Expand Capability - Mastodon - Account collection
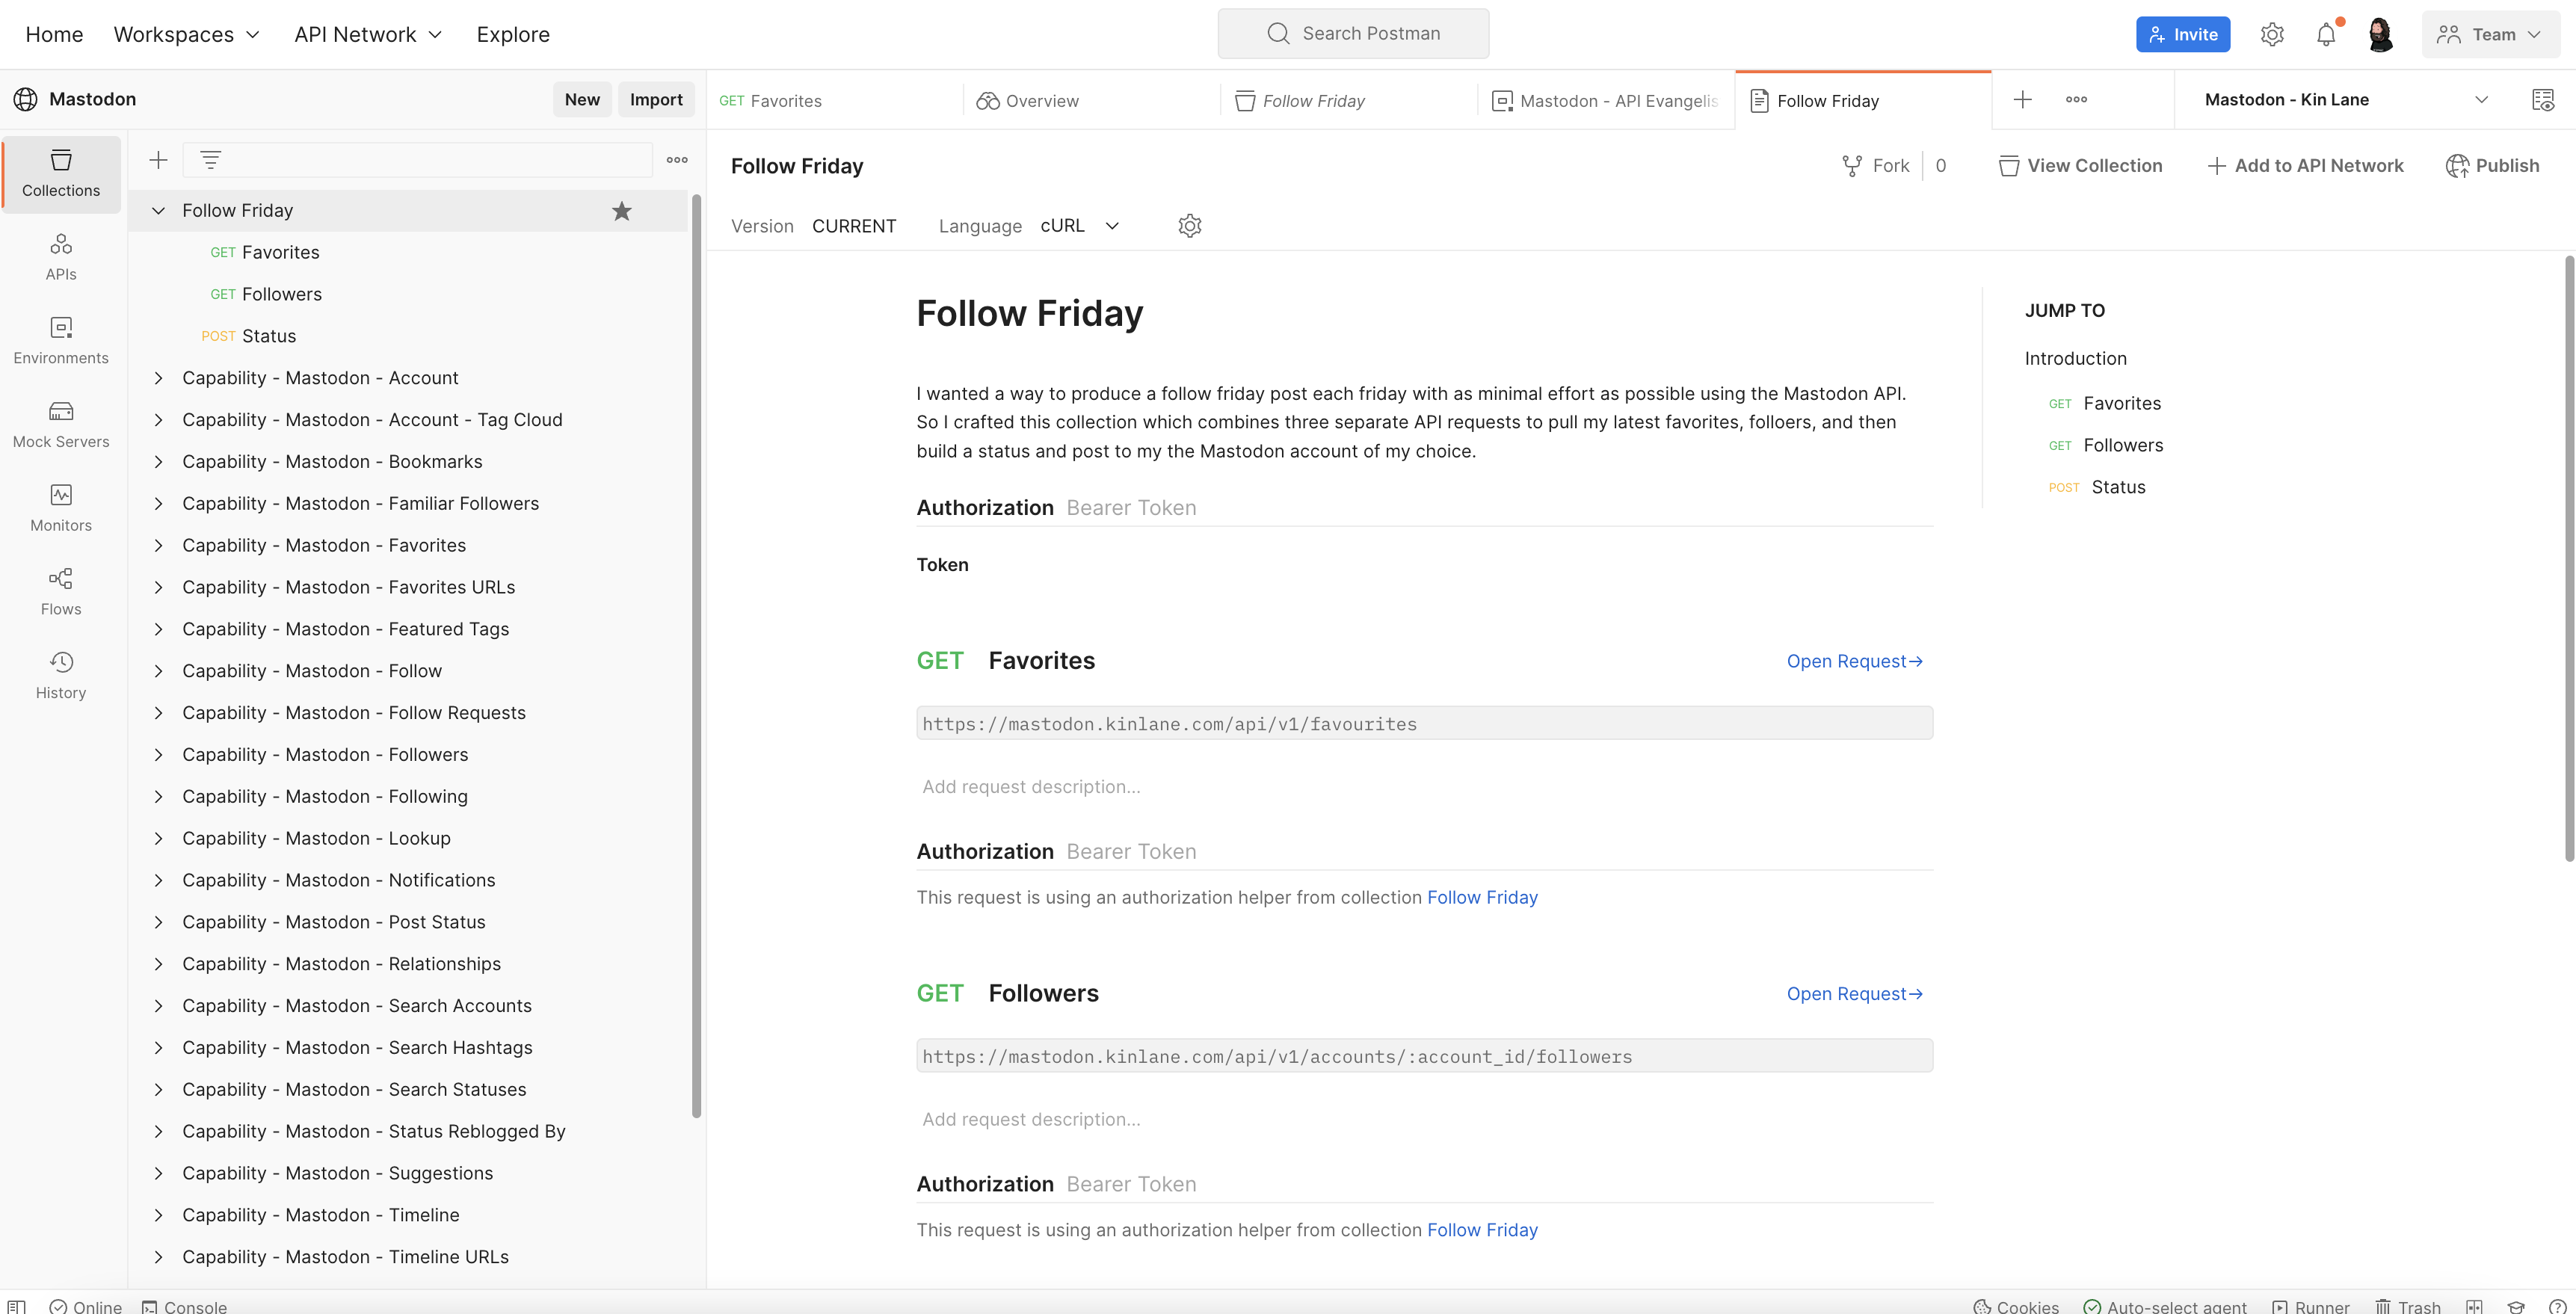The height and width of the screenshot is (1314, 2576). tap(158, 378)
